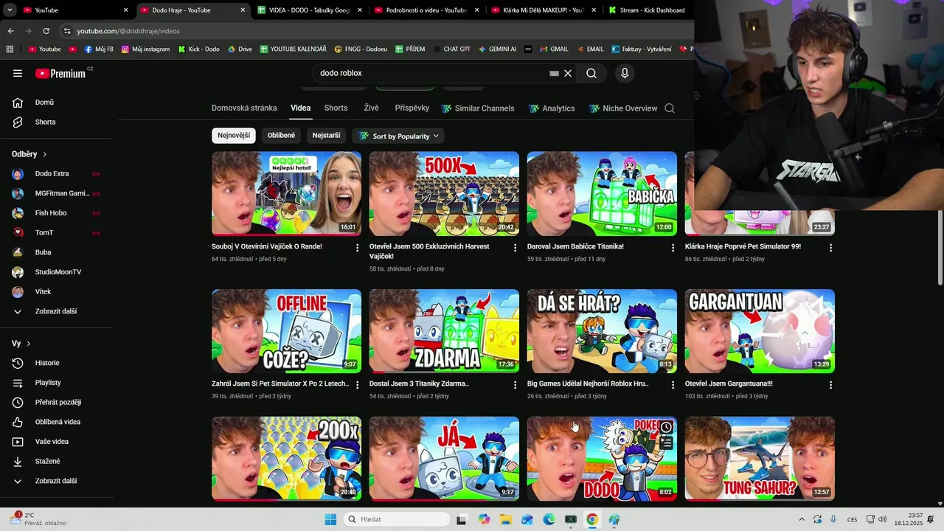Switch to Stream - Kick Dashboard browser tab
Image resolution: width=944 pixels, height=531 pixels.
(648, 10)
